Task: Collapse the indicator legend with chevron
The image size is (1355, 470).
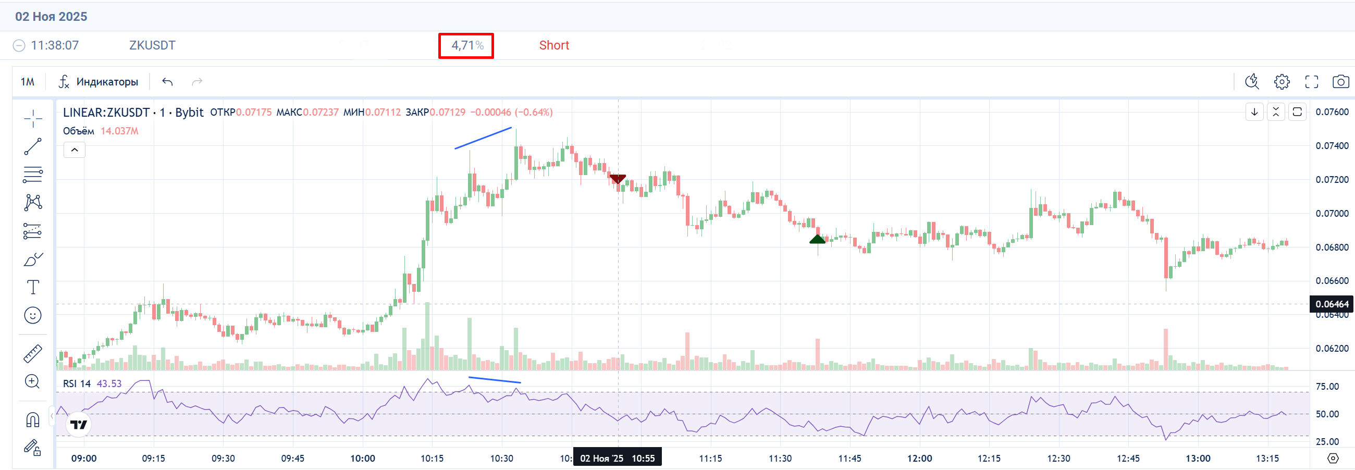Action: 75,151
